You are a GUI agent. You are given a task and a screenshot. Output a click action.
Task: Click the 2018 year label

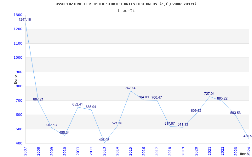[170, 151]
